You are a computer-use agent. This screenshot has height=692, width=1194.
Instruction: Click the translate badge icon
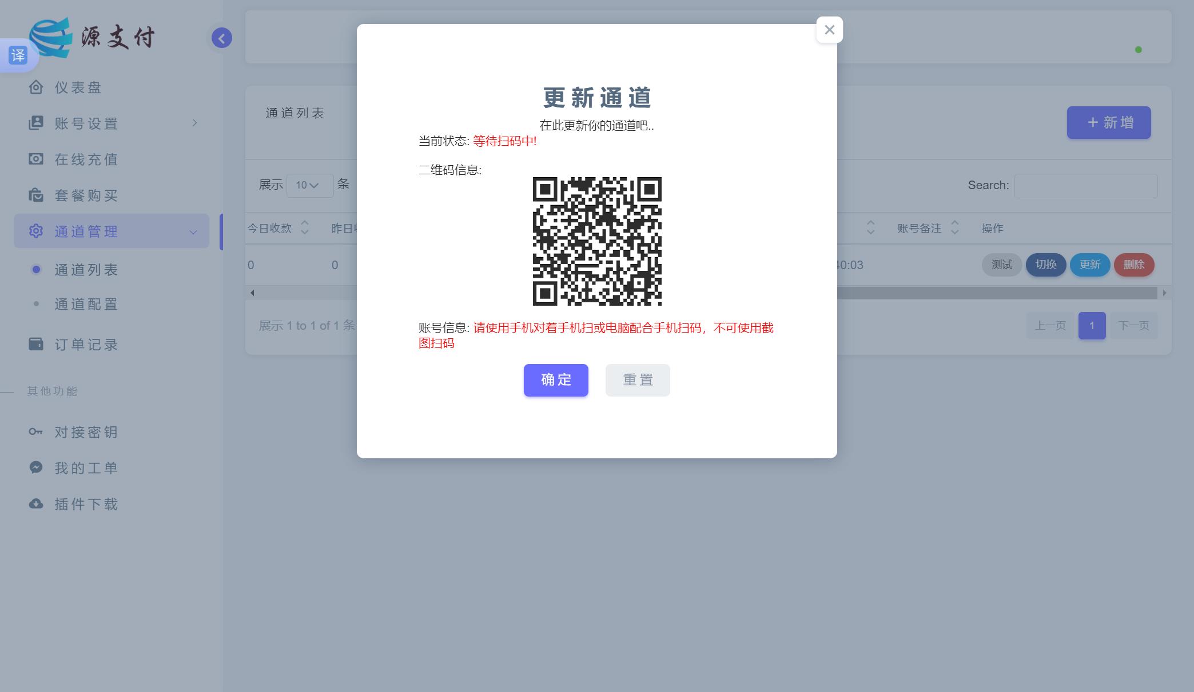pyautogui.click(x=18, y=55)
